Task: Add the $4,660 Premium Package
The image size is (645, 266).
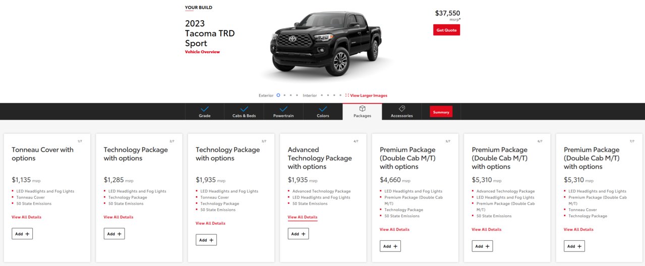Action: [x=390, y=246]
